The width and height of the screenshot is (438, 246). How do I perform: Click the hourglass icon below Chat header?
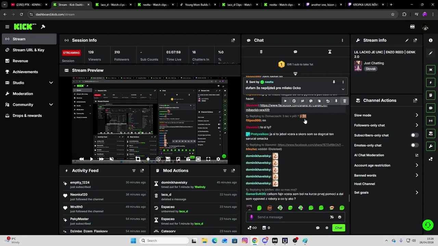point(330,52)
